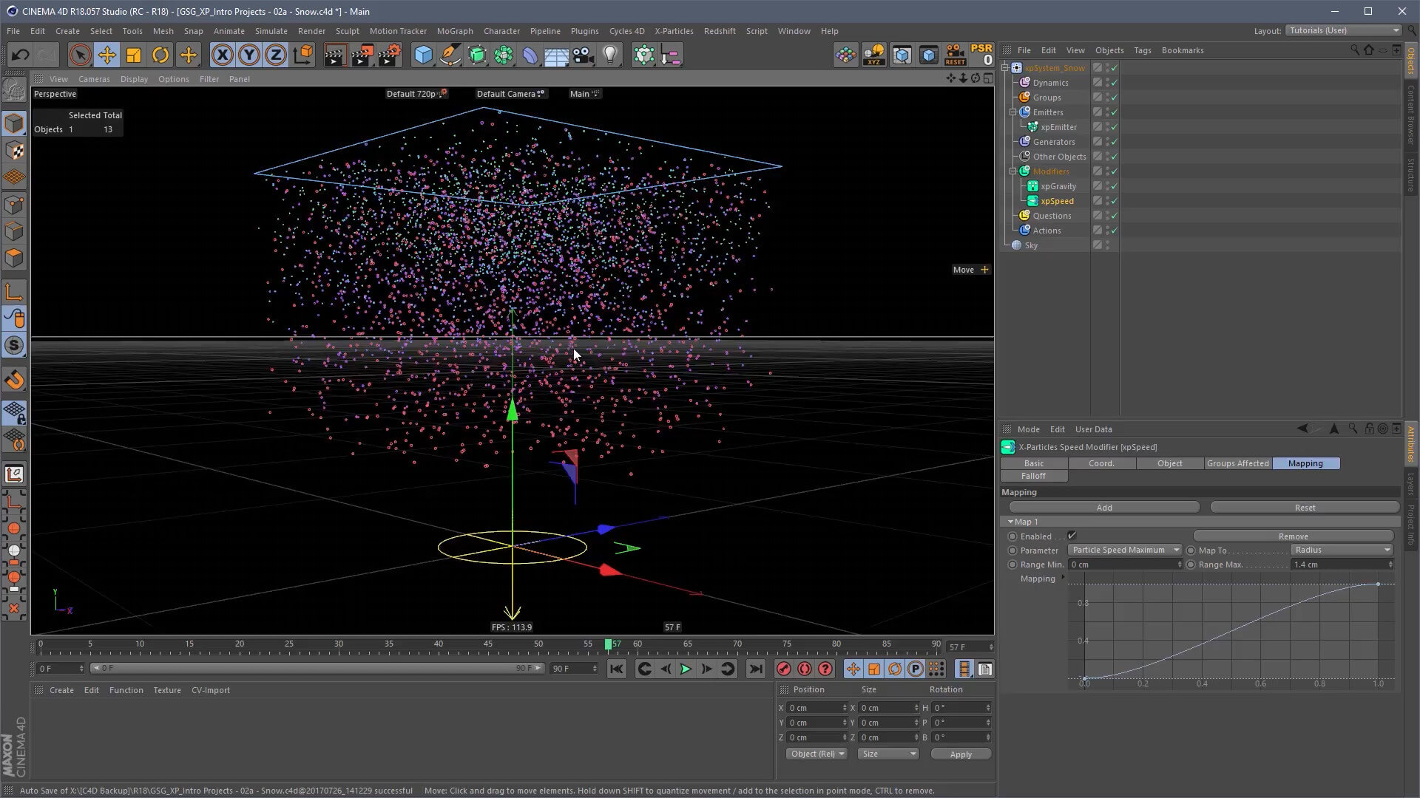This screenshot has height=798, width=1420.
Task: Toggle the Sky object visibility dots
Action: tap(1107, 245)
